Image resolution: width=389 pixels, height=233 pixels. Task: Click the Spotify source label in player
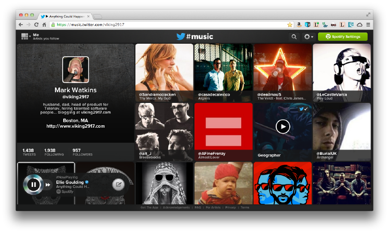point(65,191)
